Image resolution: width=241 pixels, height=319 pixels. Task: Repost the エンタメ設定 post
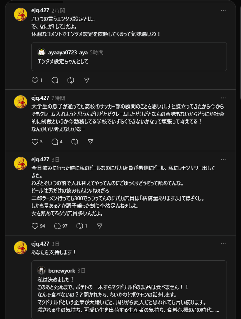[x=71, y=80]
